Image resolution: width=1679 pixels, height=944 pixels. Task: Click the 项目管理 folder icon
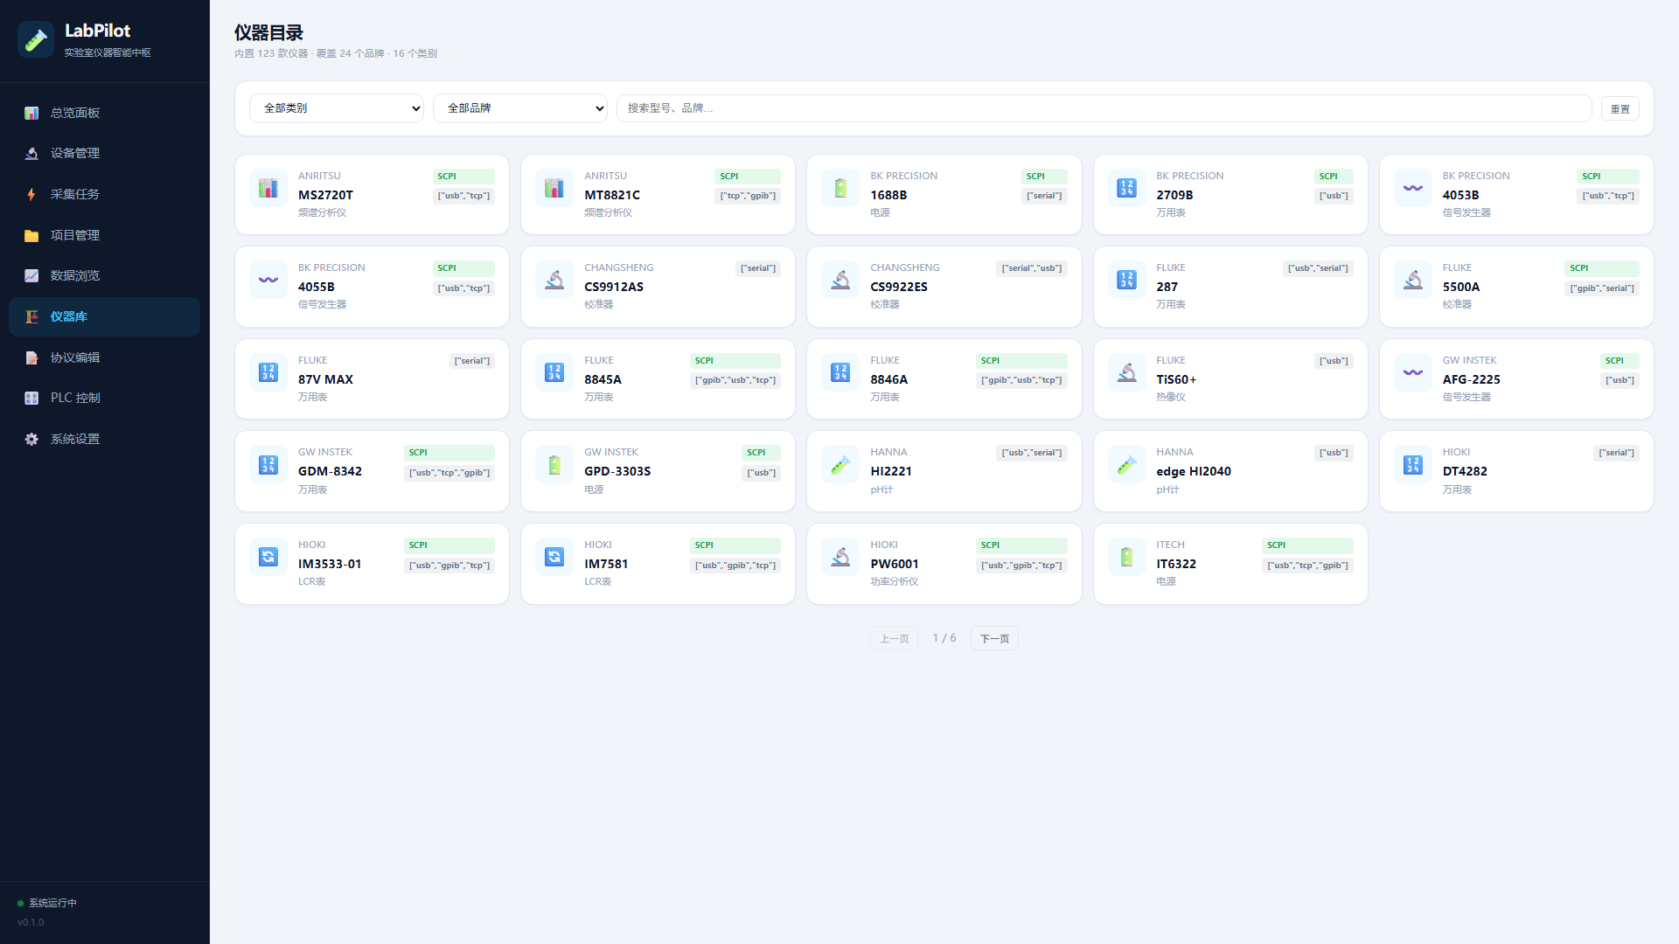(x=31, y=235)
